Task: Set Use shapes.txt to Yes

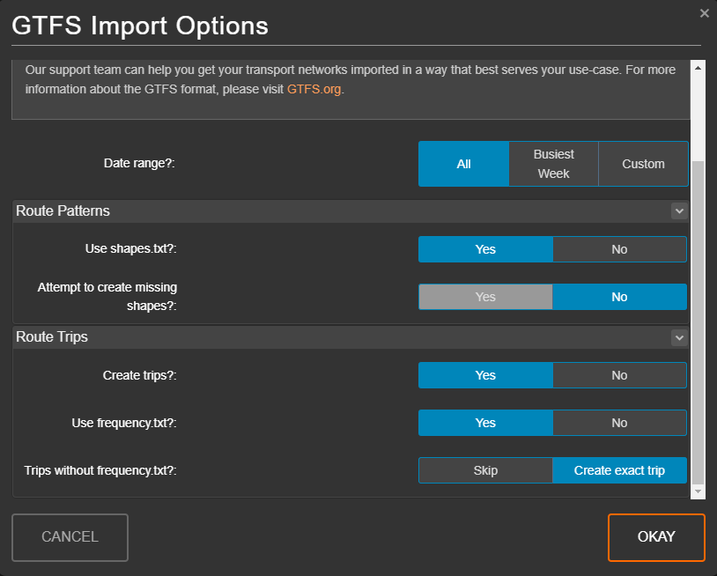Action: (485, 249)
